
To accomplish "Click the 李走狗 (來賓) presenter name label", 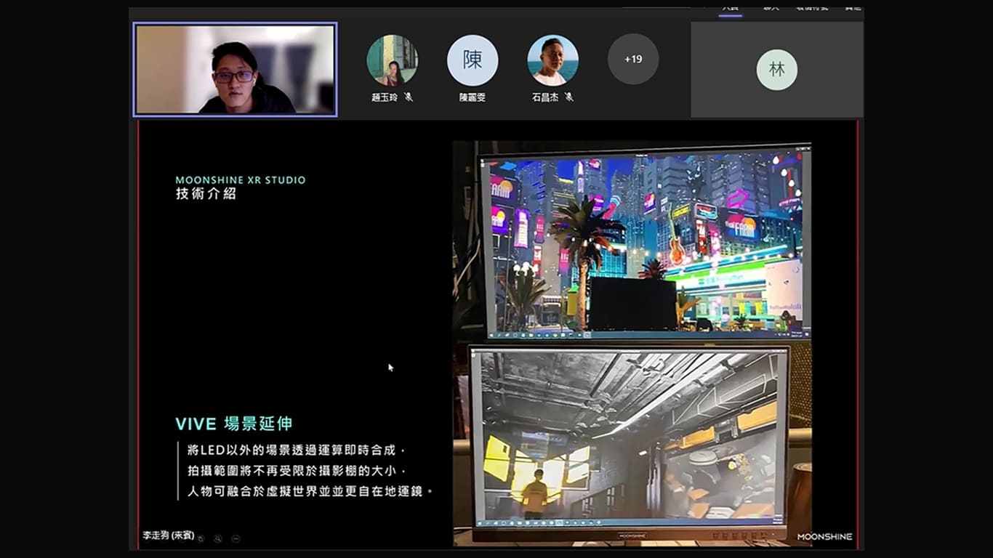I will pos(169,535).
